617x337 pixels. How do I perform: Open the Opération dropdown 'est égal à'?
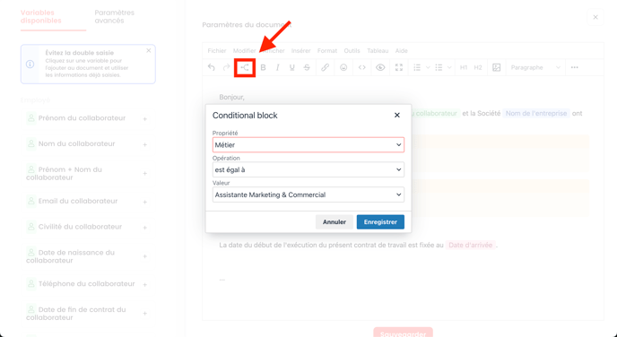308,169
